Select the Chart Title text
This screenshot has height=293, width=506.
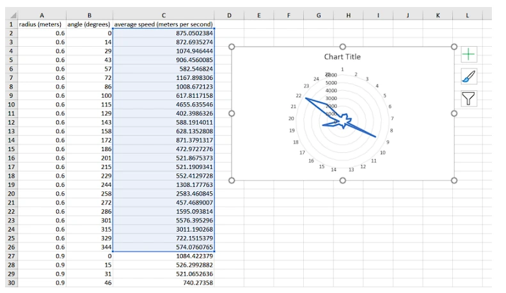click(x=342, y=57)
